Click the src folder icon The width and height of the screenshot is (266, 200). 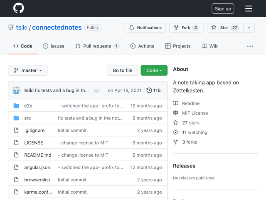point(16,118)
